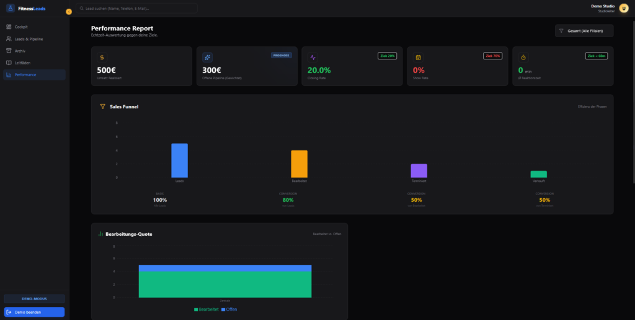Toggle the Offen legend entry

[229, 309]
